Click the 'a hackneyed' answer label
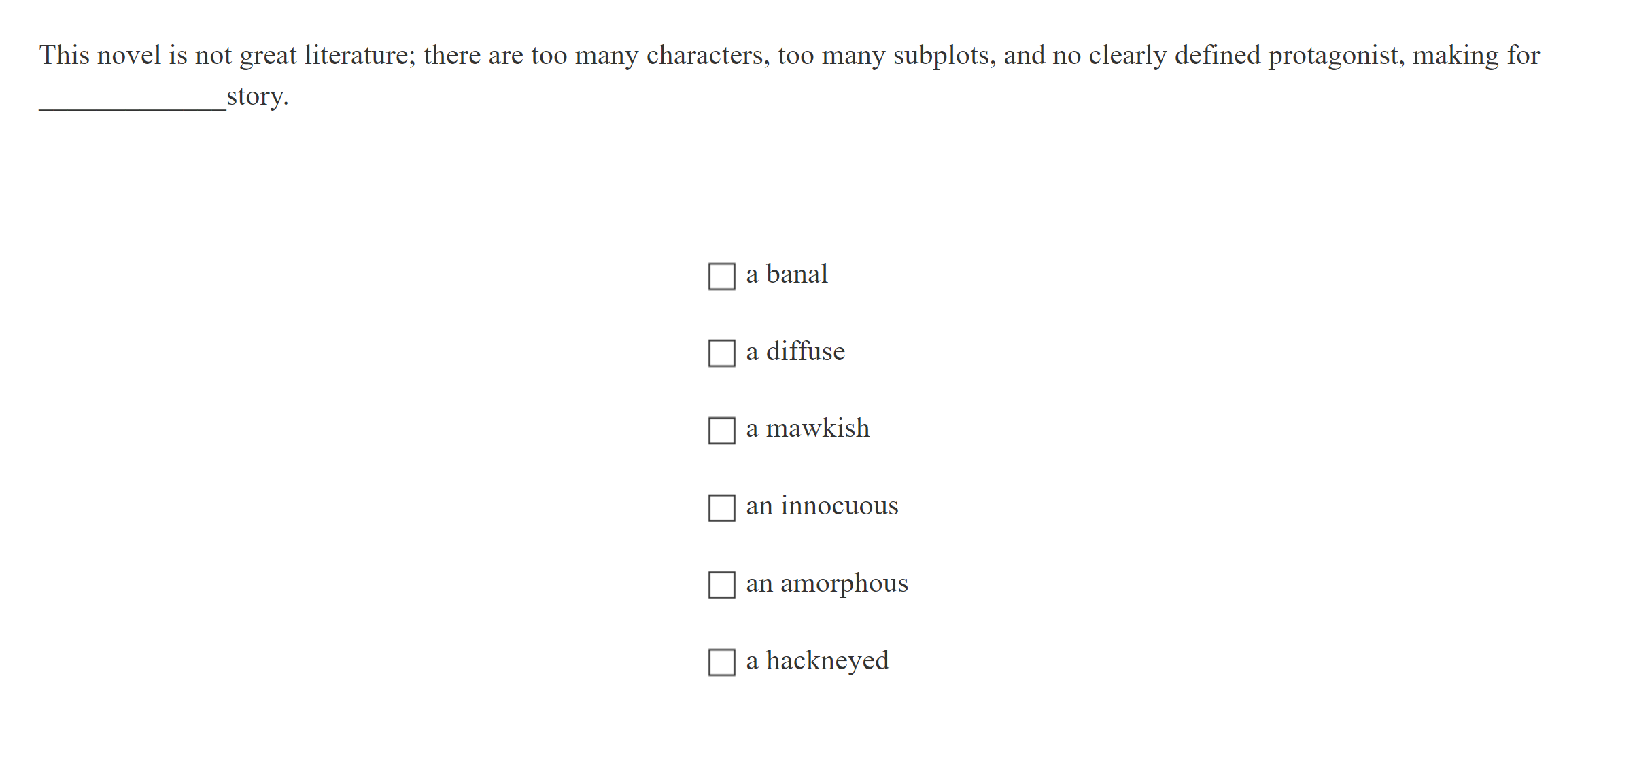Image resolution: width=1635 pixels, height=765 pixels. 817,660
